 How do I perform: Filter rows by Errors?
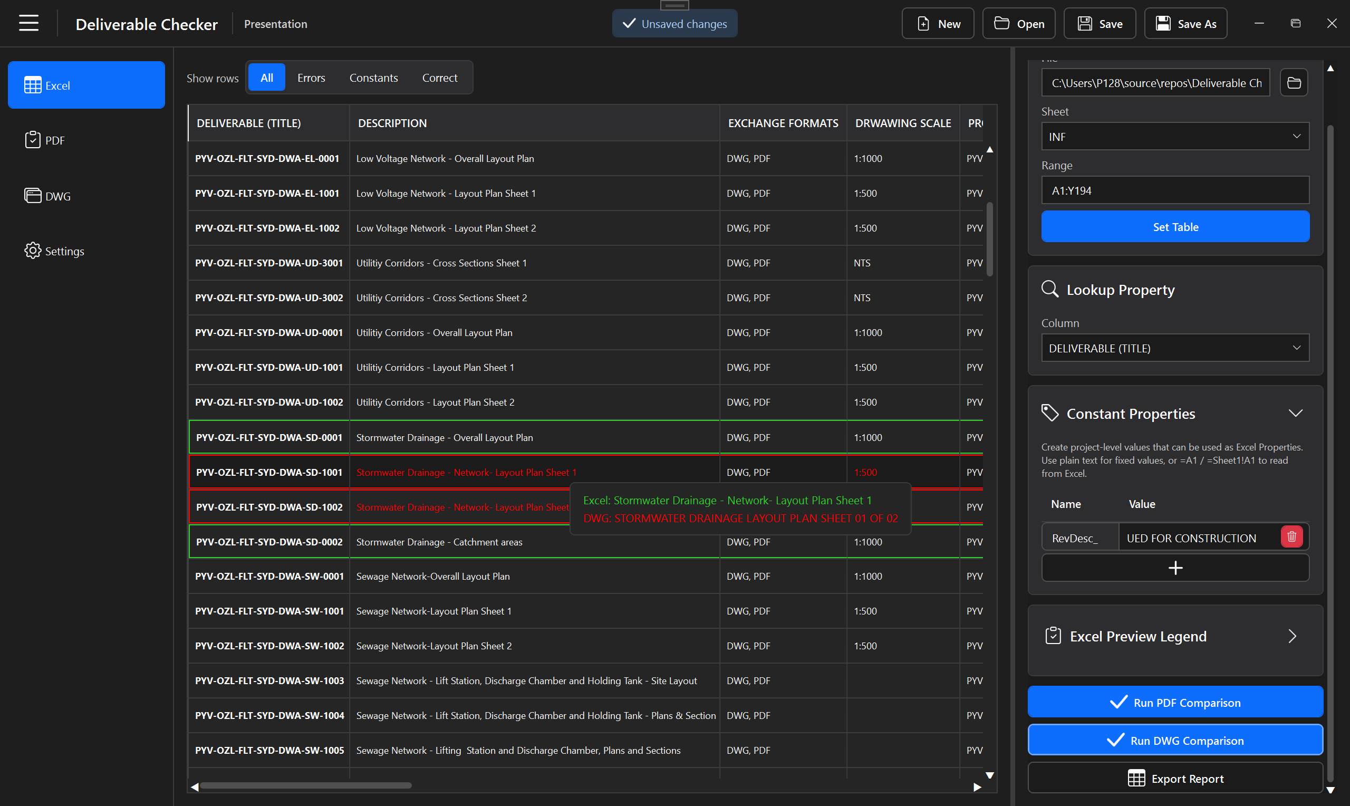coord(311,78)
